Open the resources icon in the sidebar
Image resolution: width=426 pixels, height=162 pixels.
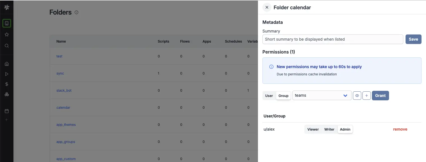(7, 94)
